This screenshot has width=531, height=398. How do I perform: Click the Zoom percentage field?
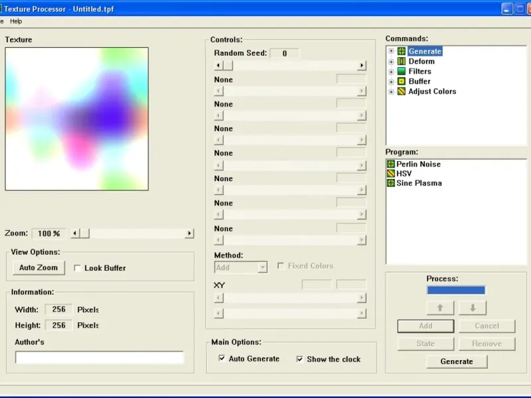tap(48, 233)
